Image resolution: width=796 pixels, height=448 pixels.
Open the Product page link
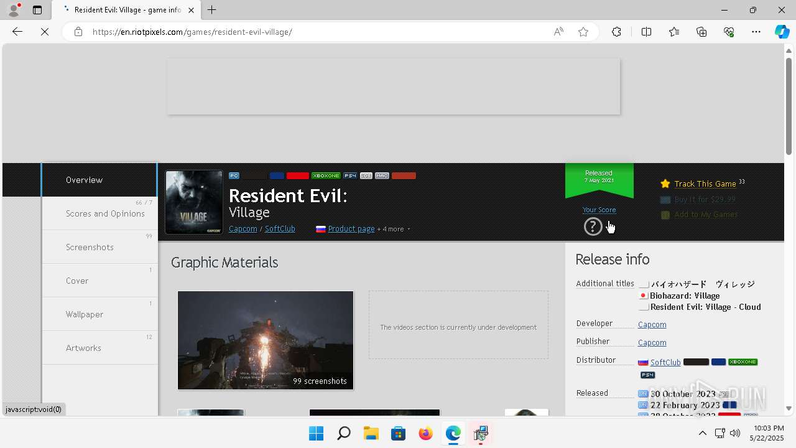pyautogui.click(x=351, y=229)
